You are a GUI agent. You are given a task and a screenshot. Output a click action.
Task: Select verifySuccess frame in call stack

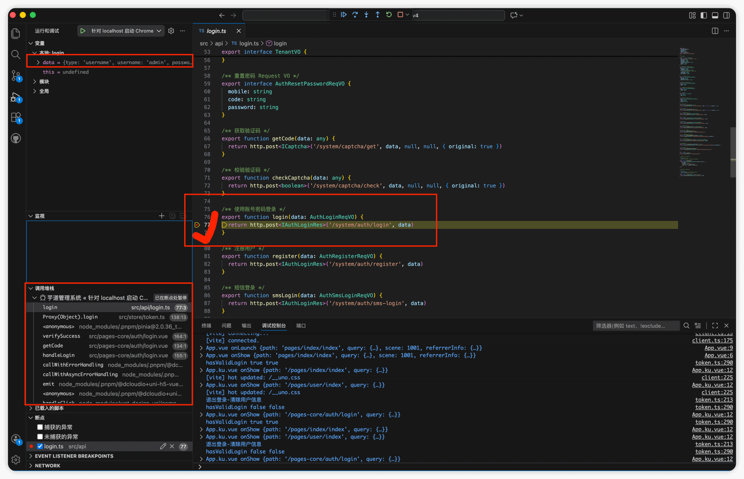tap(62, 336)
